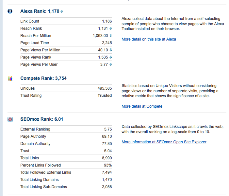Click the down arrow in Page Views Per Million row
Viewport: 229px width, 196px height.
point(111,50)
